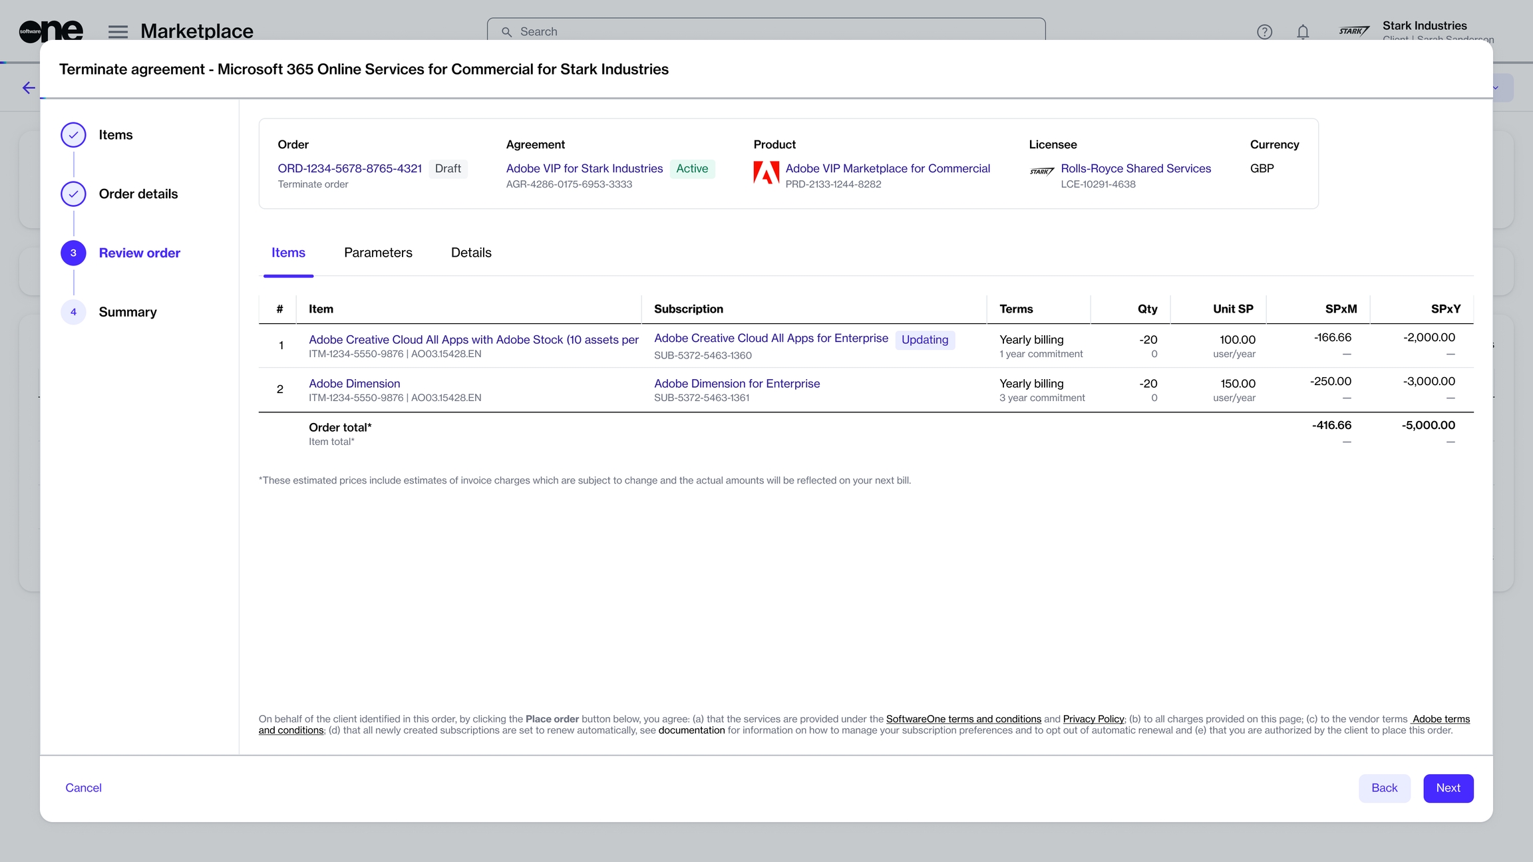Screen dimensions: 1533x862
Task: Open Rolls-Royce Shared Services licensee link
Action: (x=1135, y=168)
